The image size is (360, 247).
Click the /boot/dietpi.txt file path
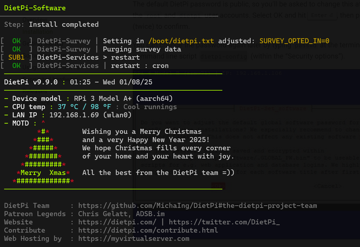click(181, 41)
